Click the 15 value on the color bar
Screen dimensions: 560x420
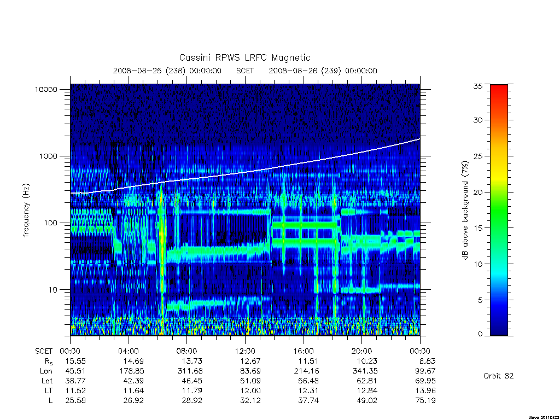click(x=477, y=228)
